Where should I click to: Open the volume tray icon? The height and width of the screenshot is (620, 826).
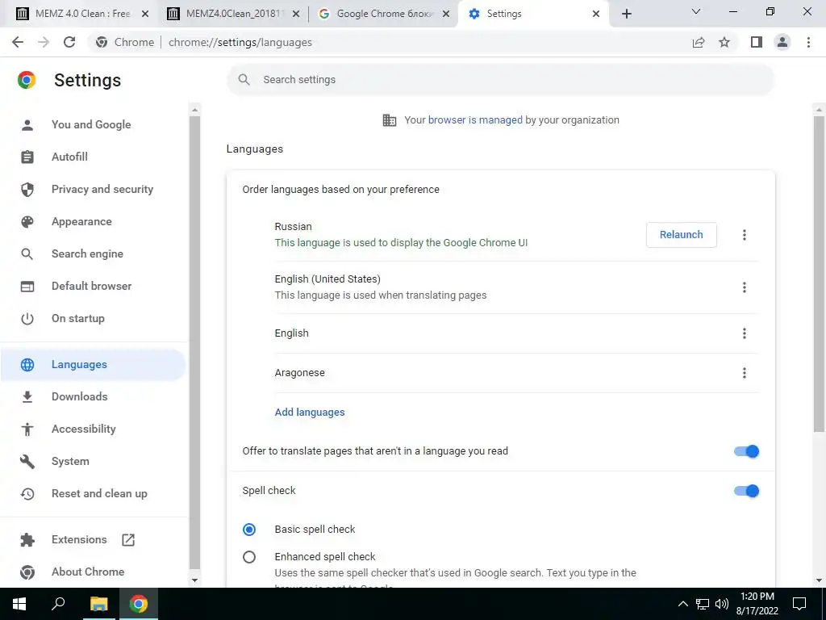pyautogui.click(x=722, y=604)
